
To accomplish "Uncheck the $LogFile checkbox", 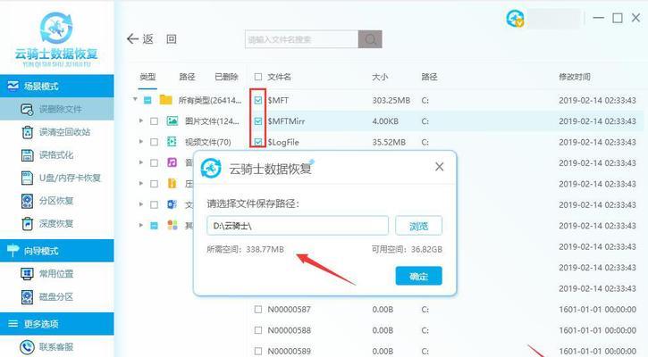I will point(258,142).
